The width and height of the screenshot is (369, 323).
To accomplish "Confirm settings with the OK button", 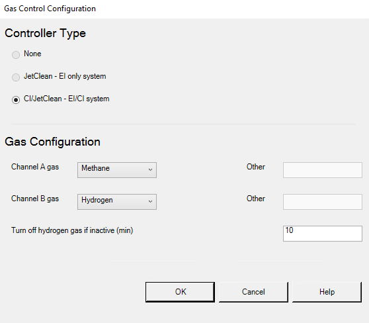I will coord(180,292).
